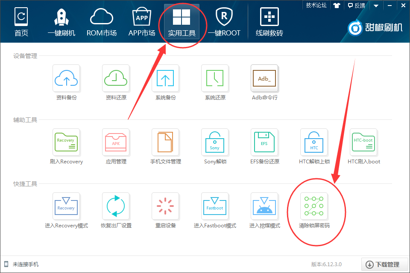
Task: Switch to the 首页 home tab
Action: (21, 20)
